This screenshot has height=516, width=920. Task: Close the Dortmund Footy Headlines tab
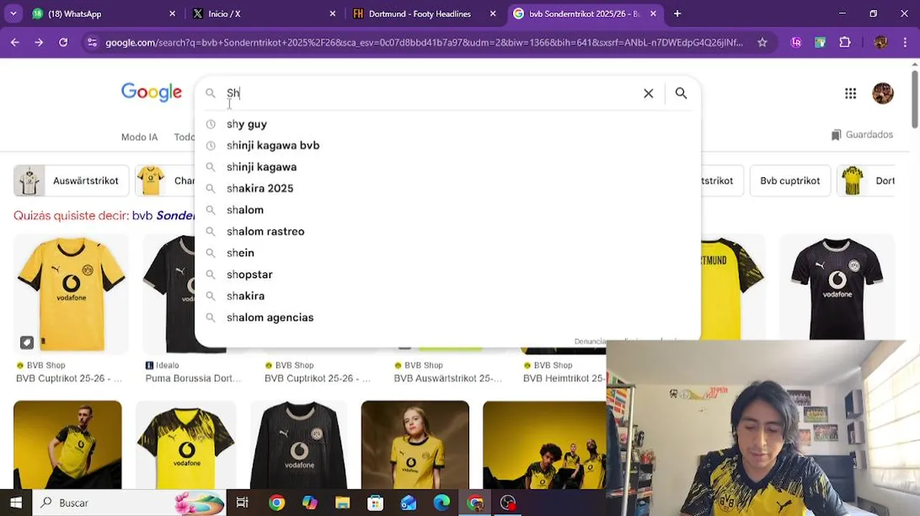[493, 14]
